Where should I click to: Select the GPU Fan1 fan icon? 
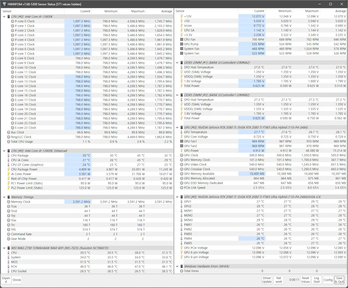pos(181,141)
